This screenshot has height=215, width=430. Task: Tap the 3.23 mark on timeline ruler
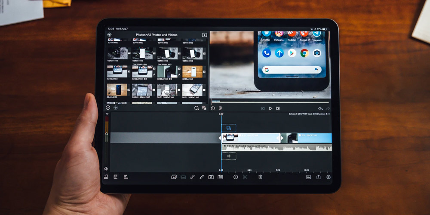click(249, 170)
